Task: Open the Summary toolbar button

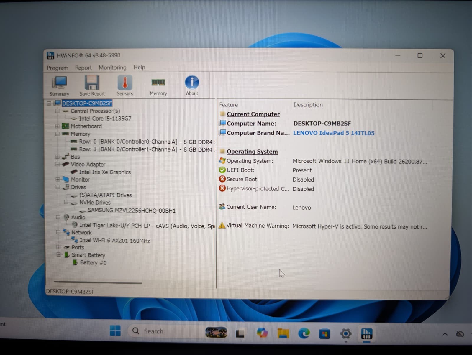Action: tap(59, 86)
